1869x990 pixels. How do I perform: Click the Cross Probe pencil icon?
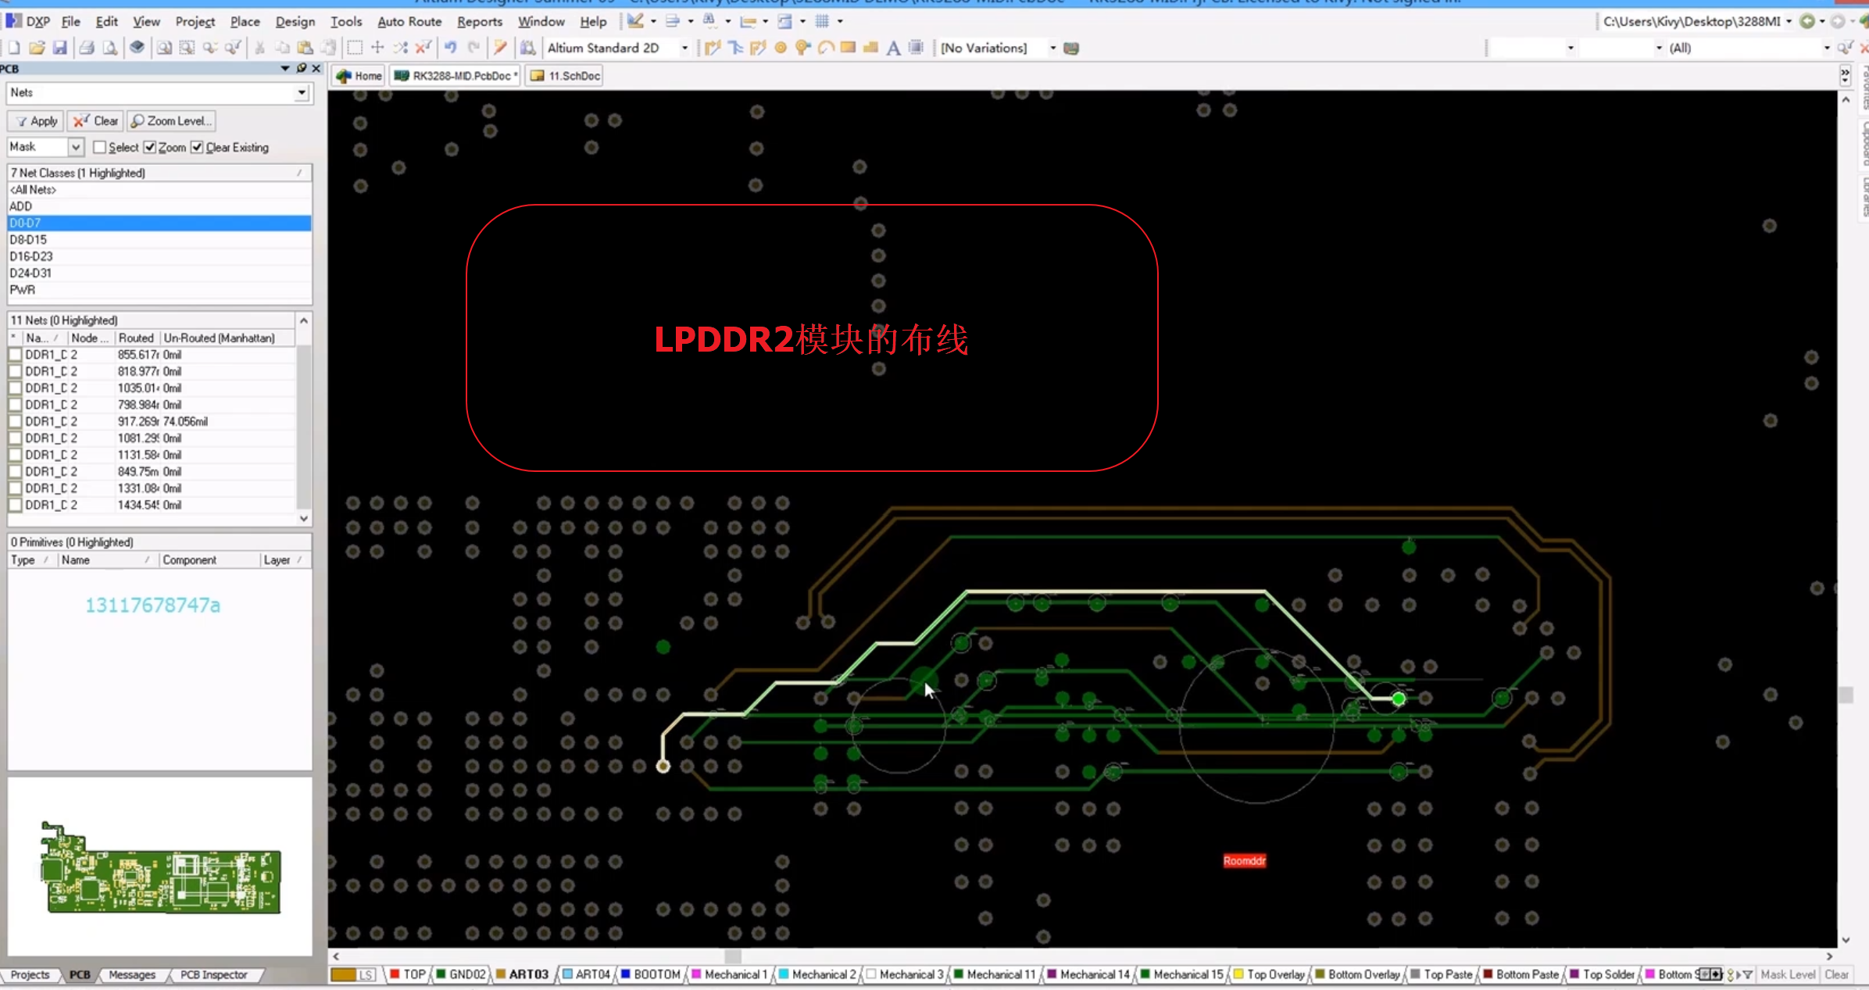pyautogui.click(x=501, y=48)
